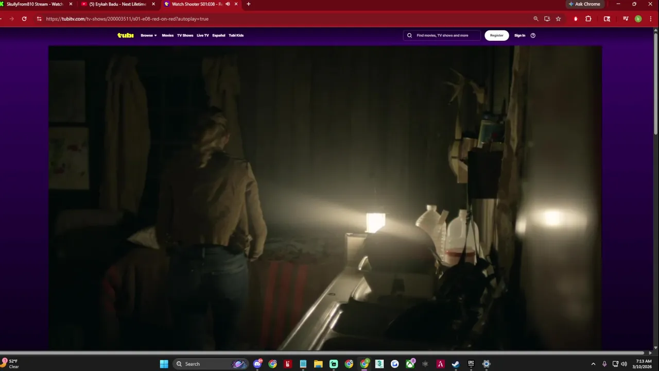Open the Notepad icon in the taskbar
This screenshot has height=371, width=659.
click(x=303, y=364)
